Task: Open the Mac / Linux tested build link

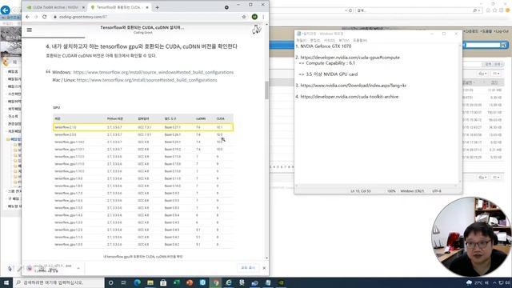Action: (146, 80)
